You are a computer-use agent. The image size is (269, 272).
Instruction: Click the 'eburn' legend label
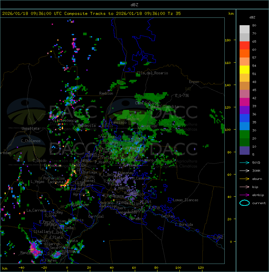[257, 179]
